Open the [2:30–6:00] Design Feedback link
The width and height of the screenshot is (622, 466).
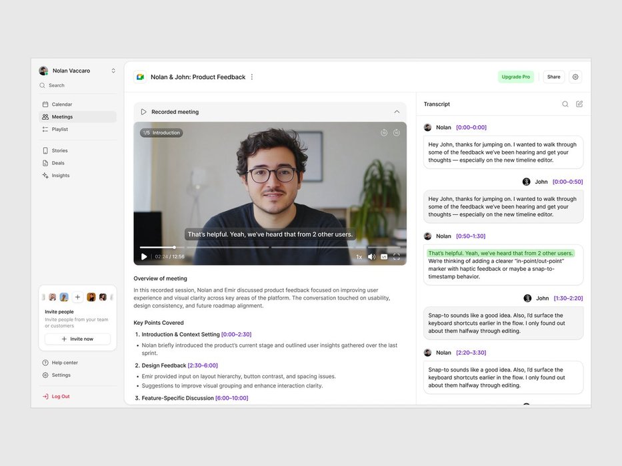(x=203, y=365)
